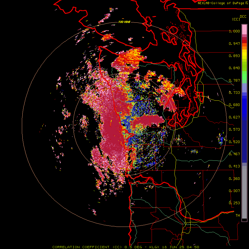Click the 0.787 color scale value
Image resolution: width=249 pixels, height=249 pixels.
click(x=234, y=80)
